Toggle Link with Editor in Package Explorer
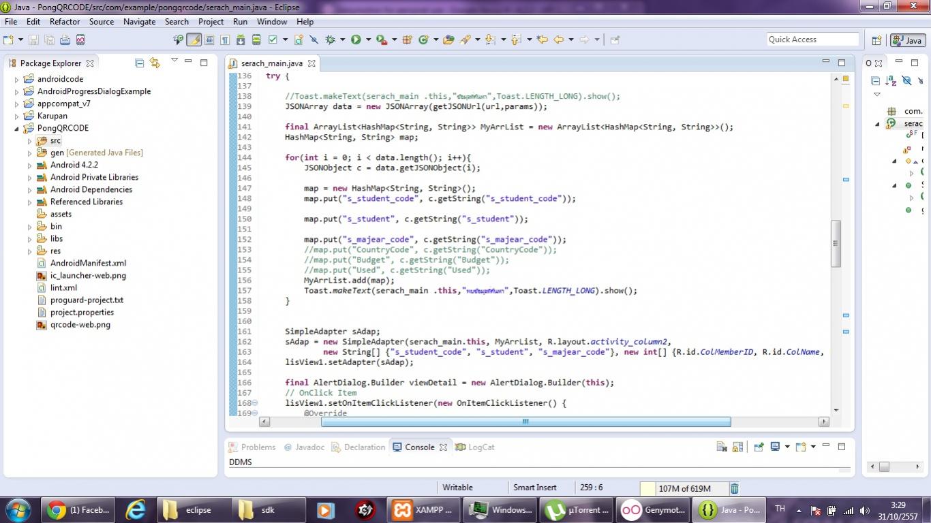Image resolution: width=931 pixels, height=523 pixels. click(155, 63)
